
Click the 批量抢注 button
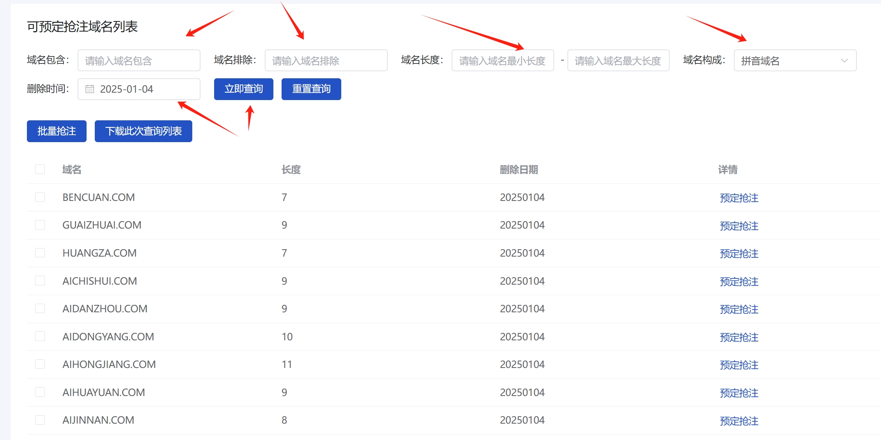(x=57, y=131)
